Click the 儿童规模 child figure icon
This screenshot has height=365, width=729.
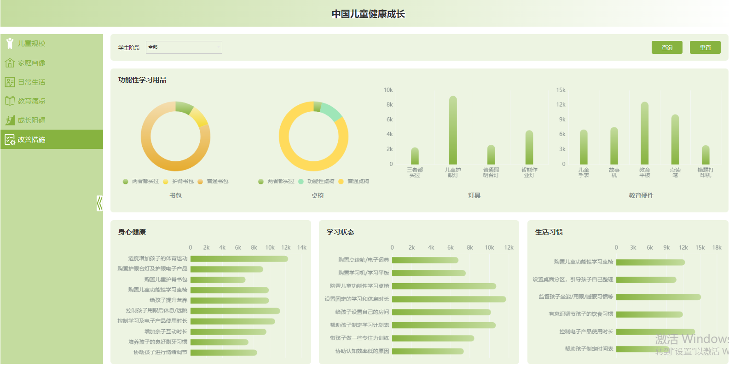(10, 43)
